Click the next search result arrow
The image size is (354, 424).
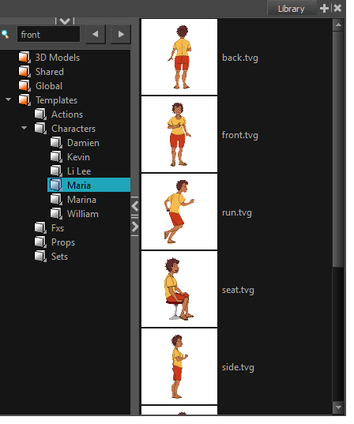pyautogui.click(x=121, y=34)
